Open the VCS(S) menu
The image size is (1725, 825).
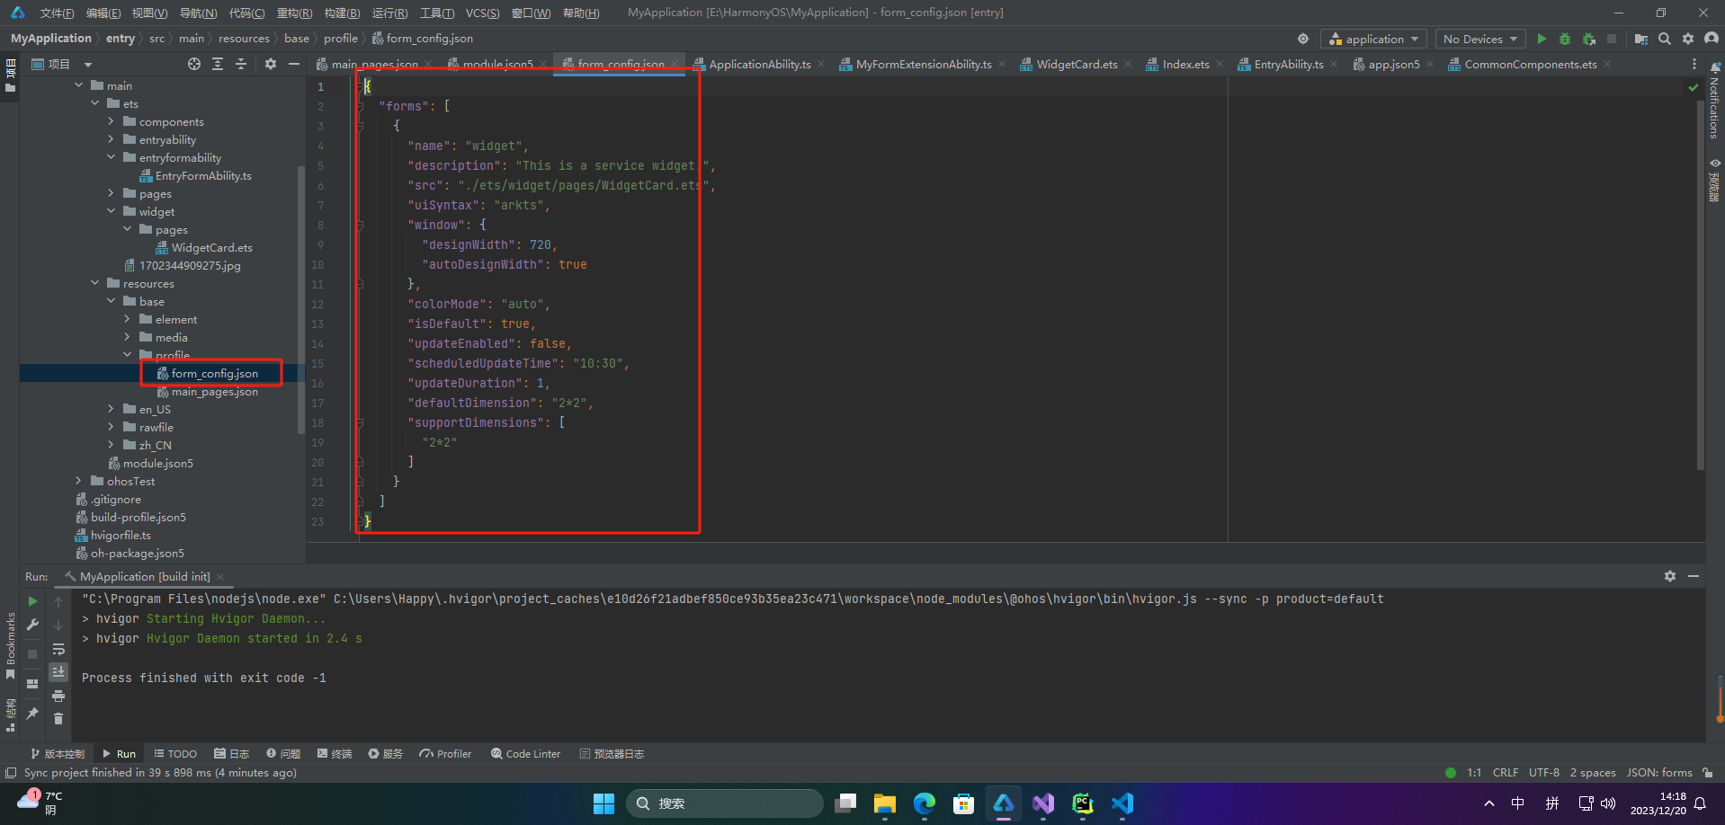point(482,13)
